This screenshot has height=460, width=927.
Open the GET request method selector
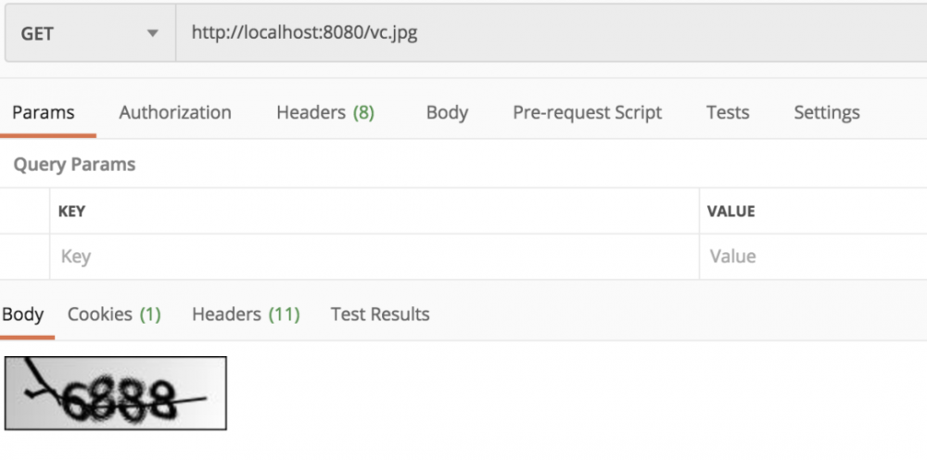point(88,34)
